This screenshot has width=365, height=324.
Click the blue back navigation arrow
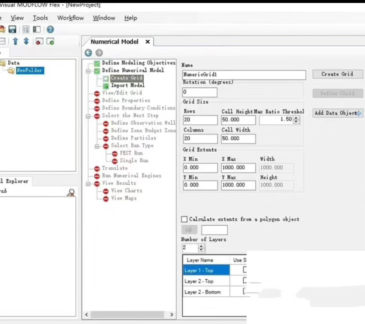(x=89, y=53)
